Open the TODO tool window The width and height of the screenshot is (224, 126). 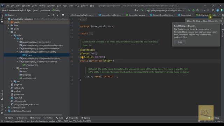pos(9,118)
